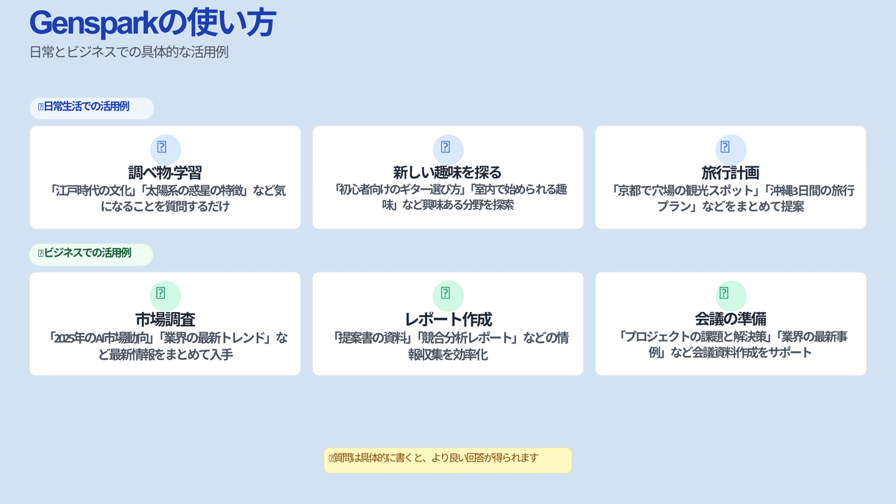Click the 会議の準備 title text
This screenshot has width=896, height=504.
[x=729, y=317]
